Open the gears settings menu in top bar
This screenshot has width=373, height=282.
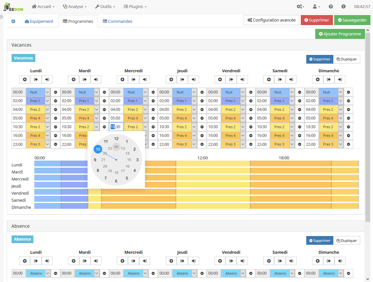[301, 7]
